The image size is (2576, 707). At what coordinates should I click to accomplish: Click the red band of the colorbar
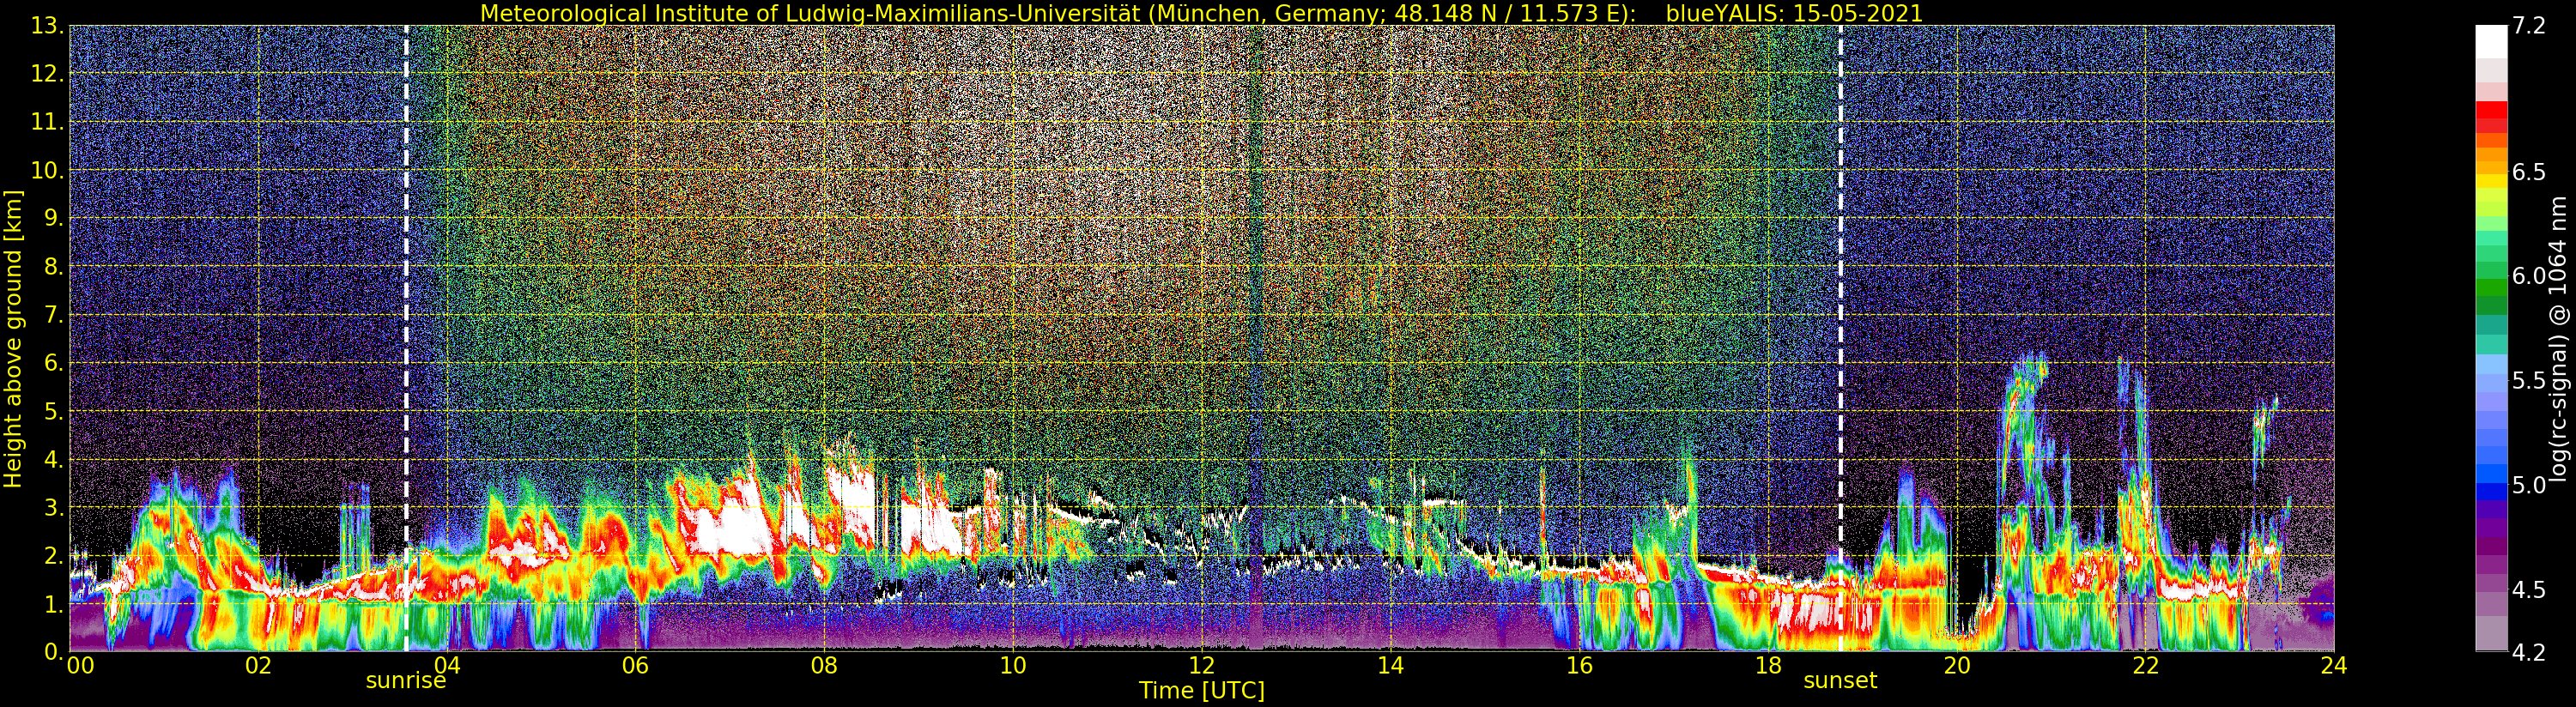2491,116
